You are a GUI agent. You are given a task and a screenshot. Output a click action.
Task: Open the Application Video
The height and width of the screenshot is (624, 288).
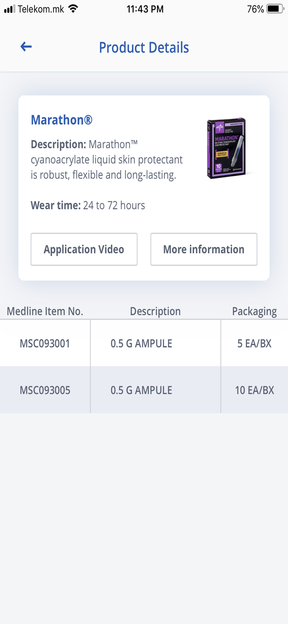pyautogui.click(x=84, y=249)
